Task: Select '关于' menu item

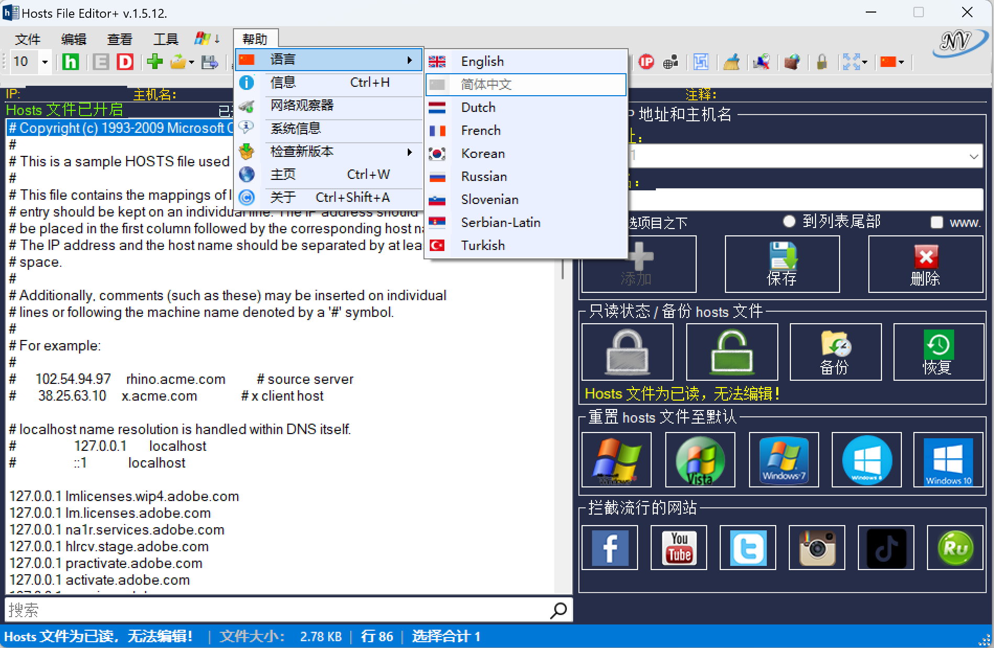Action: (x=329, y=198)
